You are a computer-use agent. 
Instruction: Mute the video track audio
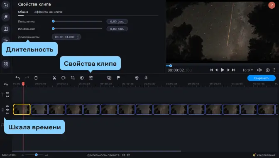pyautogui.click(x=7, y=110)
